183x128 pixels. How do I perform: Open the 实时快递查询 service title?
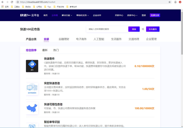point(52,83)
